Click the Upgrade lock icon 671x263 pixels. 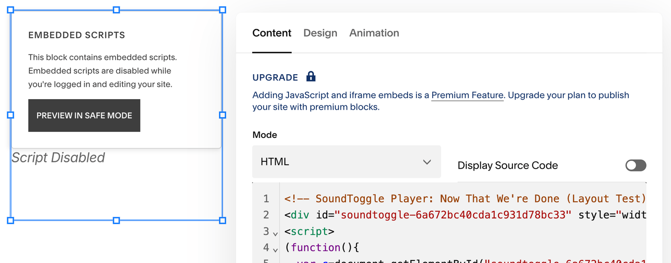coord(311,77)
